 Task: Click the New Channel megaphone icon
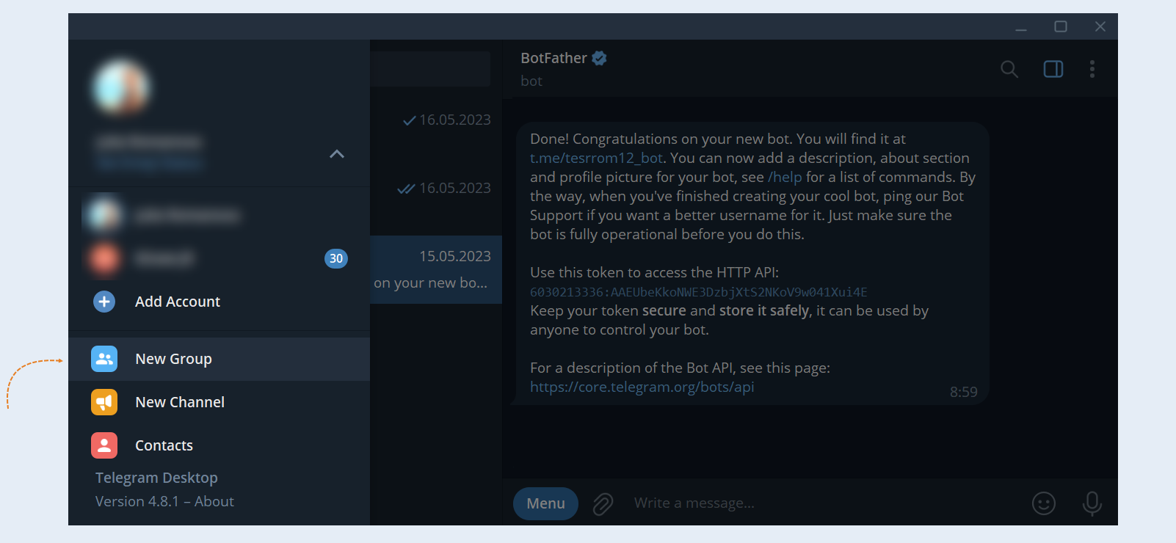[104, 402]
